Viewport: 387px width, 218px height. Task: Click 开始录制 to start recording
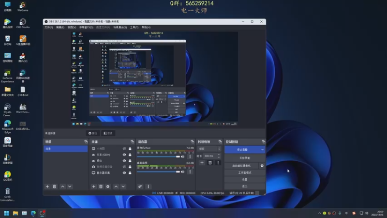click(245, 158)
